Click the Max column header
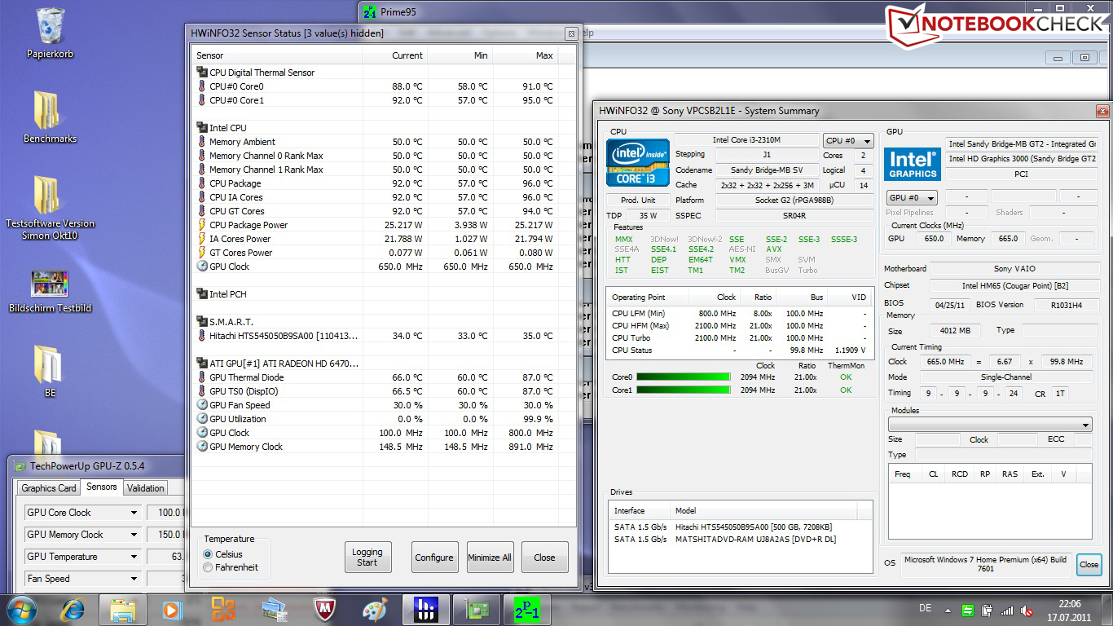 click(526, 55)
